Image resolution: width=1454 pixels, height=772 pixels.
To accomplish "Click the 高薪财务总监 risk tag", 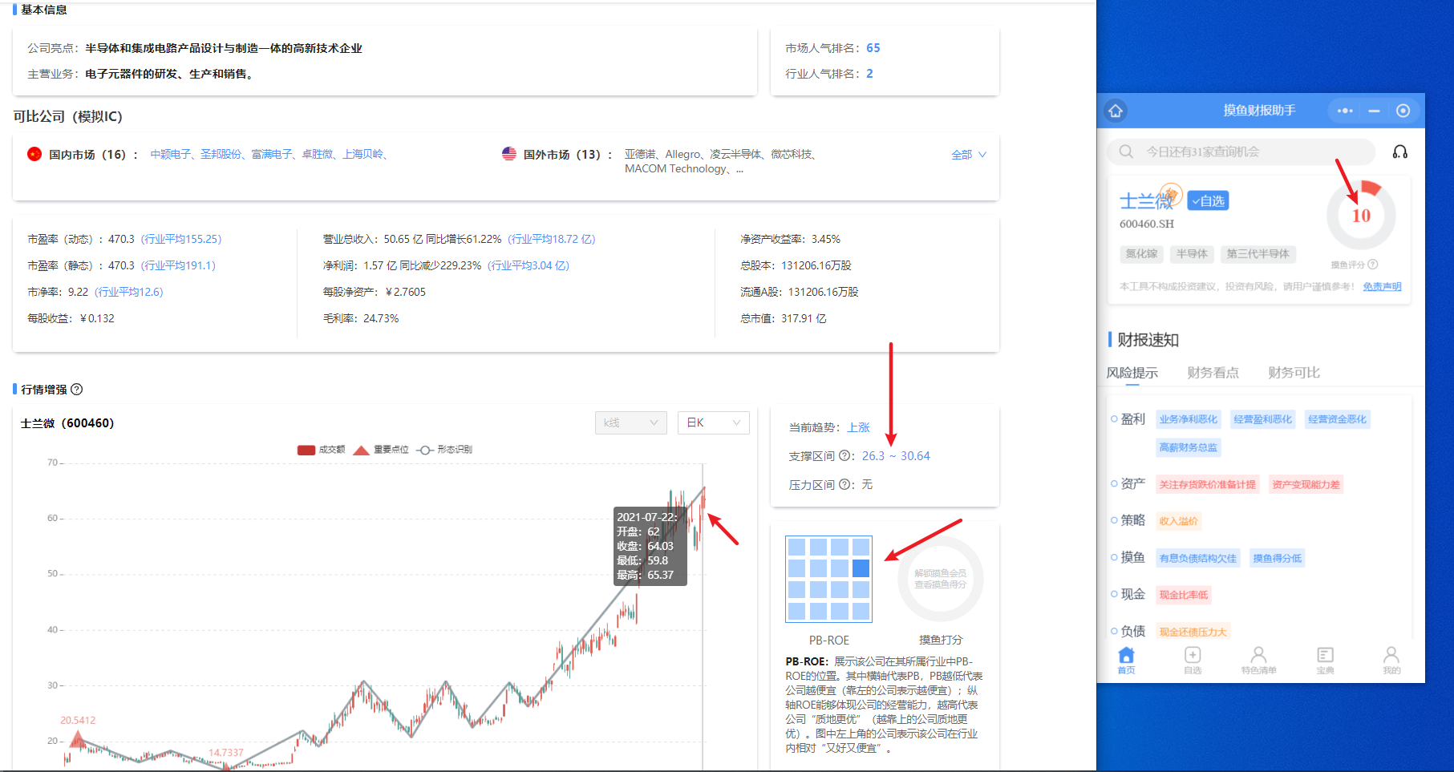I will coord(1188,447).
